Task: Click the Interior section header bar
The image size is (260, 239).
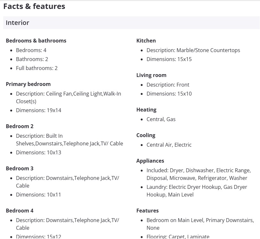Action: click(131, 23)
